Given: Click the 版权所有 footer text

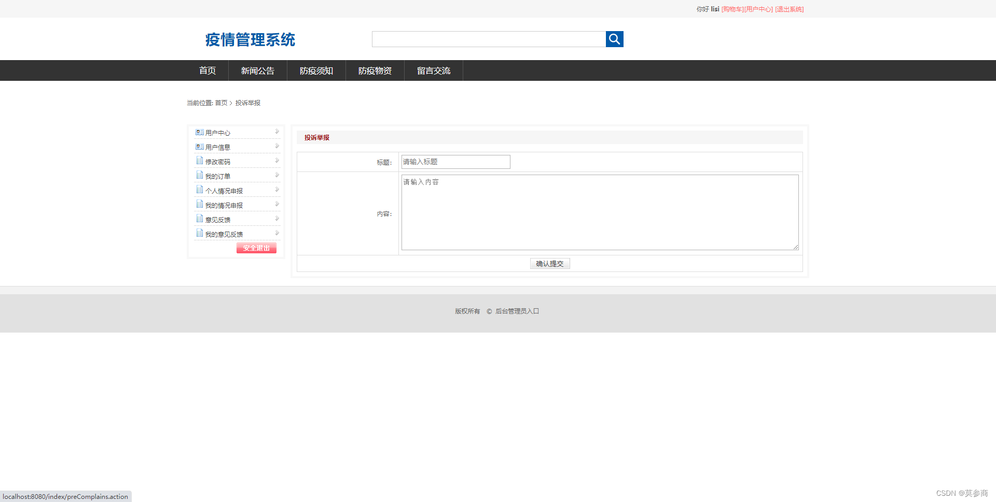Looking at the screenshot, I should (467, 311).
